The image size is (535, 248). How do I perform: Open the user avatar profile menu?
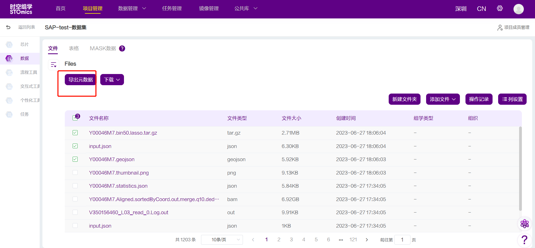click(x=519, y=9)
